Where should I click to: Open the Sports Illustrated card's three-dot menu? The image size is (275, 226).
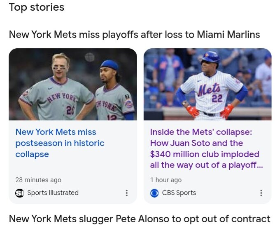coord(127,193)
